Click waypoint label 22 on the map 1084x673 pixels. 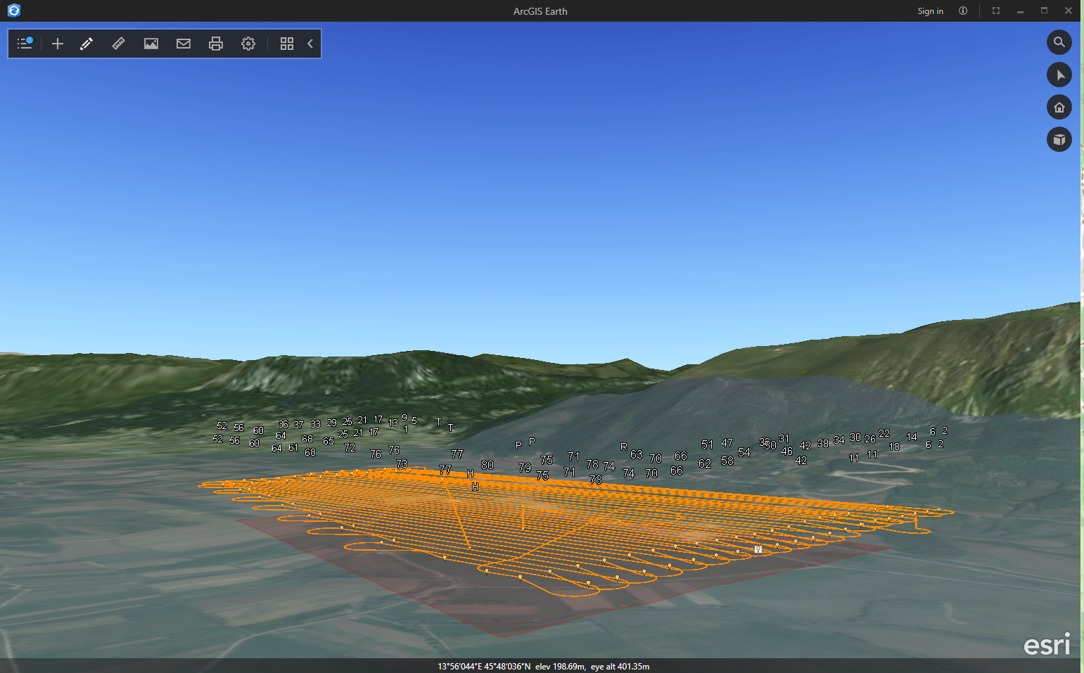point(884,433)
